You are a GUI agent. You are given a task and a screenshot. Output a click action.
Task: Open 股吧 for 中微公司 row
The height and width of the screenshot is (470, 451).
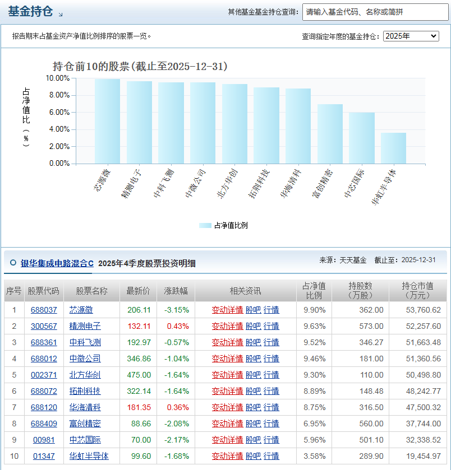(253, 359)
